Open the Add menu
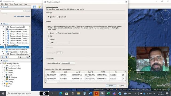This screenshot has height=96, width=171. pos(21,4)
